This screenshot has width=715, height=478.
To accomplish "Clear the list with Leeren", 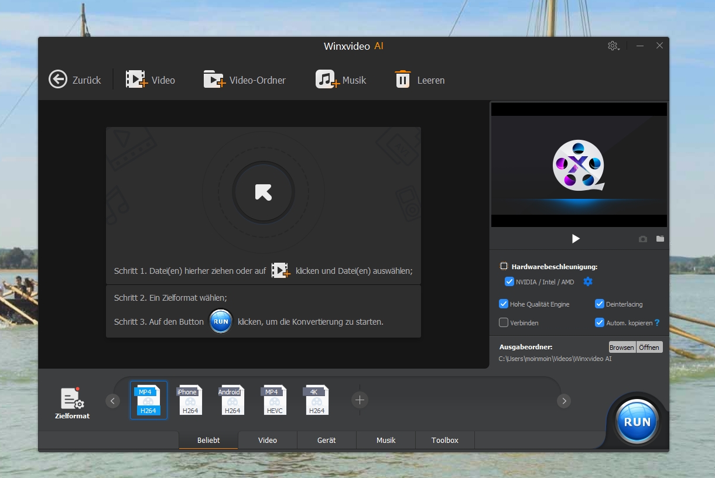I will coord(420,80).
